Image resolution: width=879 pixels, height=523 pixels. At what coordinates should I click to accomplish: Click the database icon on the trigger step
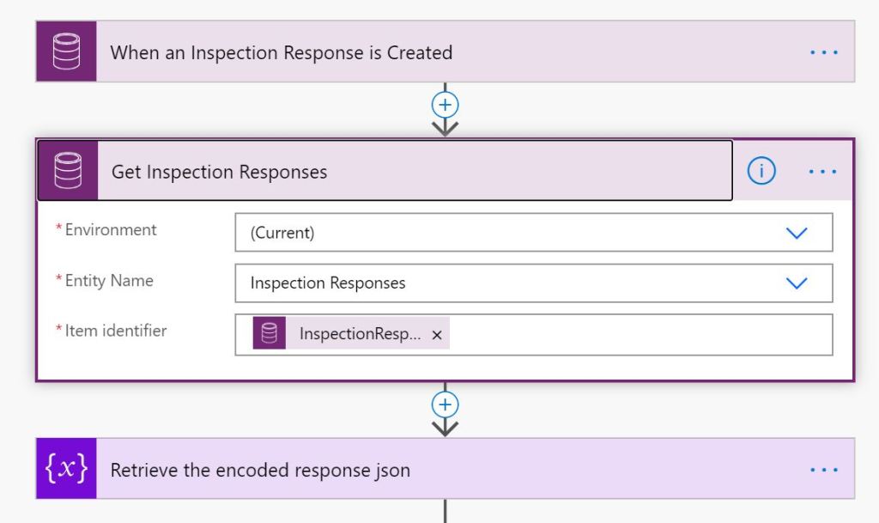pyautogui.click(x=66, y=52)
